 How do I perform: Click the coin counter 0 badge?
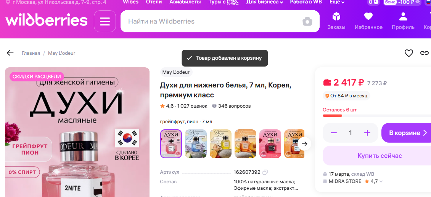(373, 2)
